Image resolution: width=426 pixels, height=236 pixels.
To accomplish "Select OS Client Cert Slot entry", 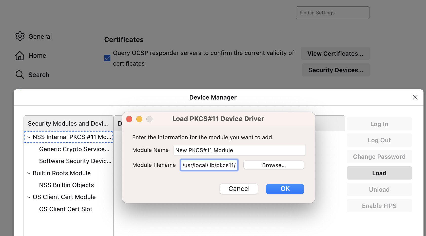I will pyautogui.click(x=66, y=209).
